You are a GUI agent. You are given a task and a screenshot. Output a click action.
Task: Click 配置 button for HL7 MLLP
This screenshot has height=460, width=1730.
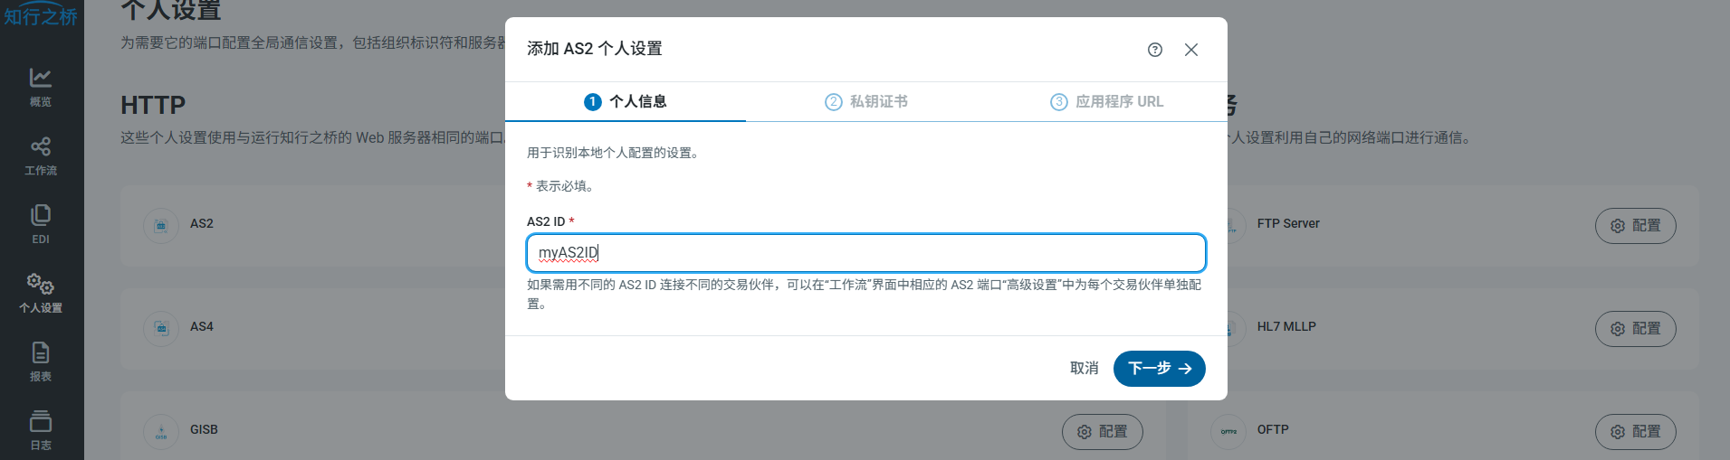coord(1635,329)
